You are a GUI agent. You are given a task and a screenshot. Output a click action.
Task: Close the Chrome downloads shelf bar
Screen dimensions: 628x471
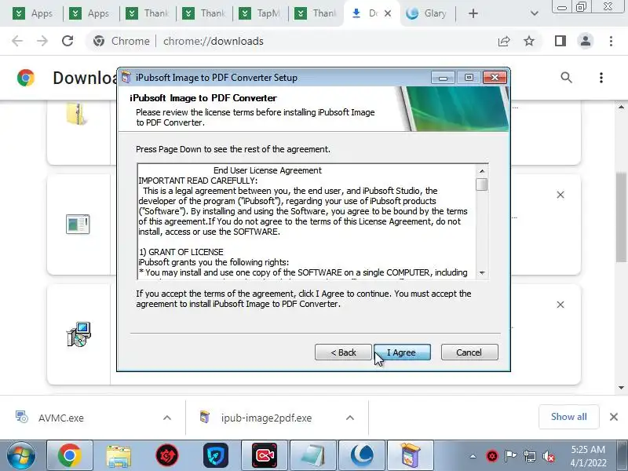[x=614, y=417]
